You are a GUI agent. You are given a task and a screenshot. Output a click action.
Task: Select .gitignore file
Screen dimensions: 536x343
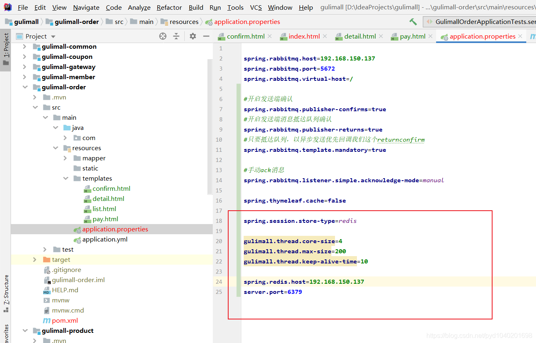62,270
